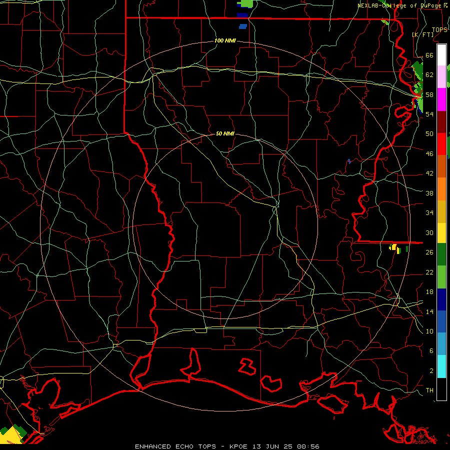450x450 pixels.
Task: Click the "26" legend value
Action: point(429,252)
